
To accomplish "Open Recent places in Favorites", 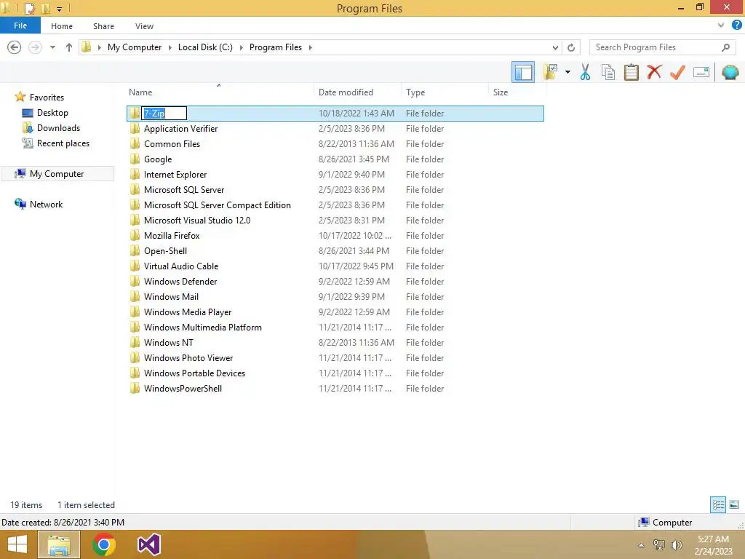I will tap(63, 143).
